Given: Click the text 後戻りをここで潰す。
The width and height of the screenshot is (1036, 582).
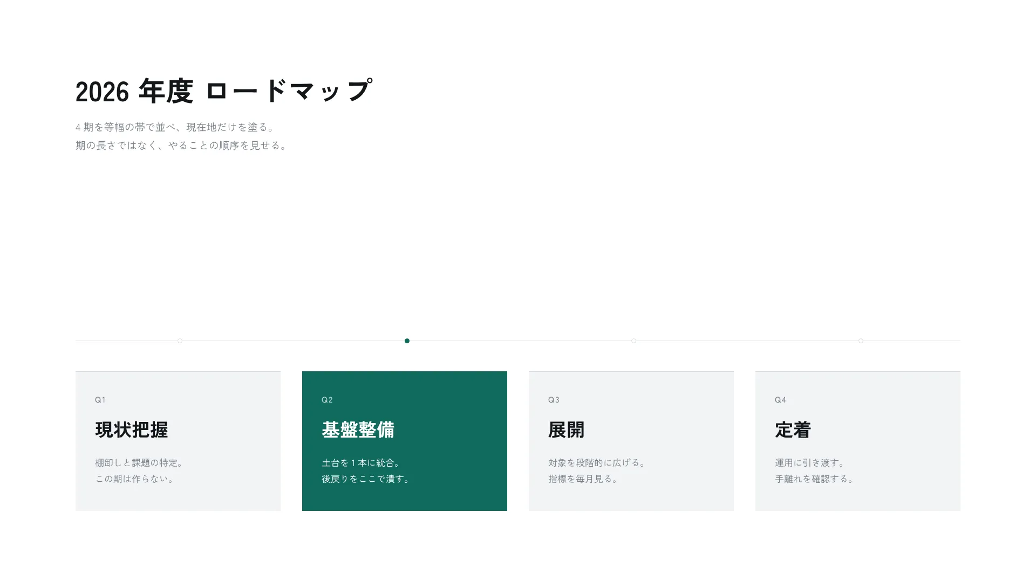Looking at the screenshot, I should (x=366, y=479).
